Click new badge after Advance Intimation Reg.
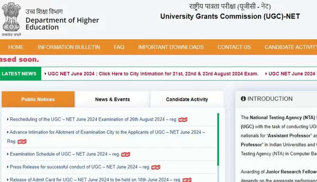The width and height of the screenshot is (317, 182). tap(22, 142)
